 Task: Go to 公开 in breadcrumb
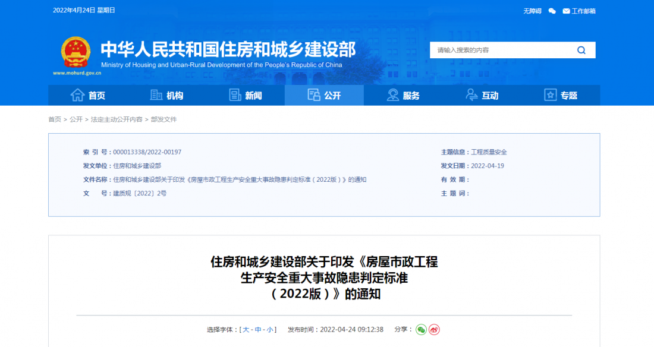[76, 119]
